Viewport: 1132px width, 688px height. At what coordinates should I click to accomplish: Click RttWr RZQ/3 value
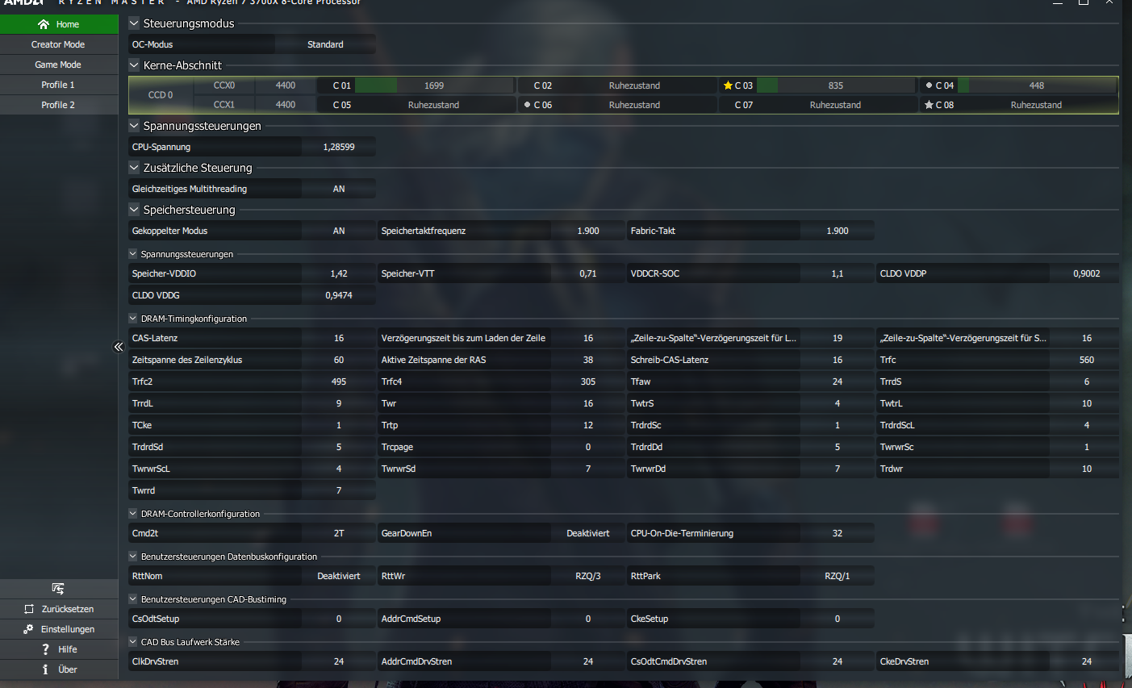coord(588,576)
